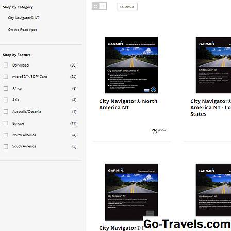Click the COMPARE button
The image size is (231, 231).
click(127, 7)
